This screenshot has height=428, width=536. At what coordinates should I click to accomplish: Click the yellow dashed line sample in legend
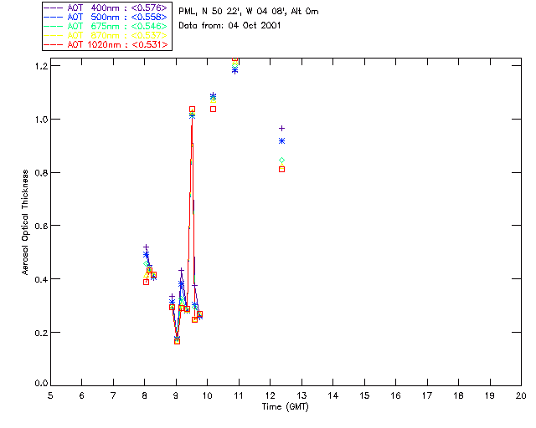(x=54, y=35)
